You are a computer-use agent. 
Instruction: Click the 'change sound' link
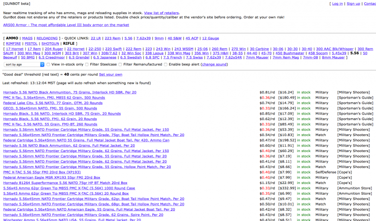(x=214, y=64)
